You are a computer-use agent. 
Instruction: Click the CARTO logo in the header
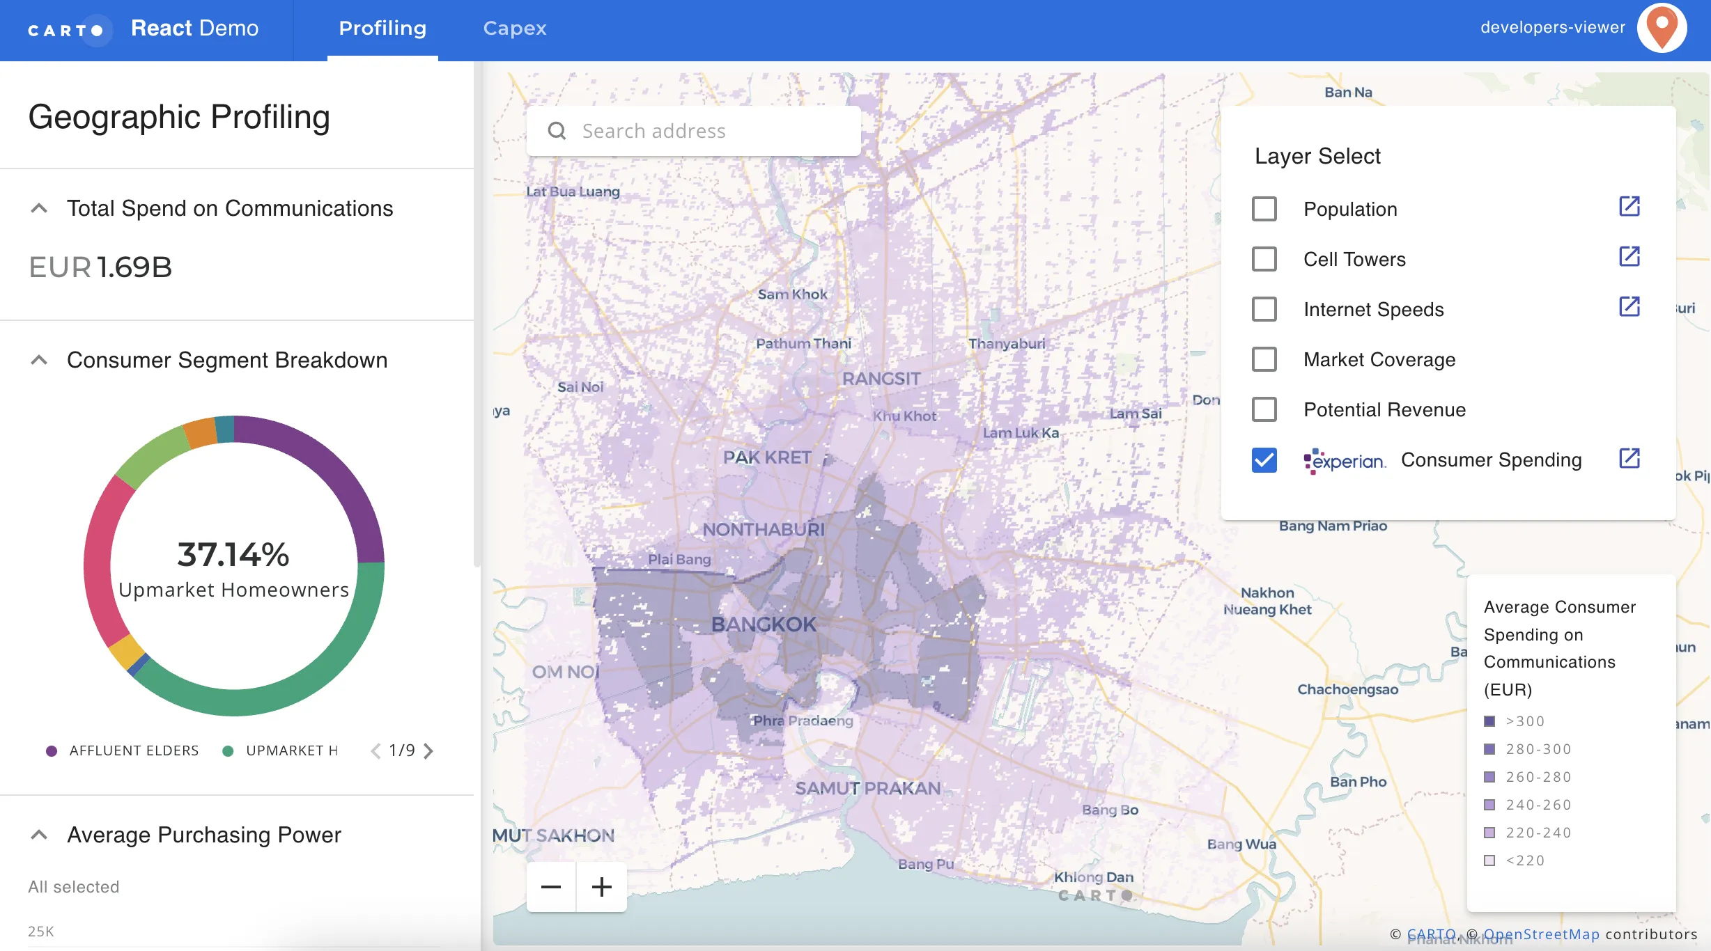coord(68,29)
